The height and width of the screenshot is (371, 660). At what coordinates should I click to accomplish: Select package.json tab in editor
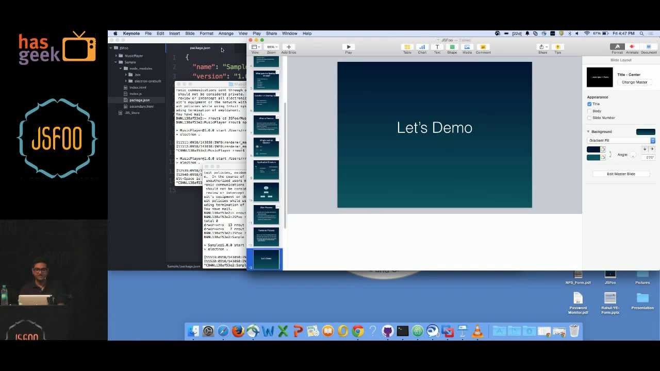(x=200, y=48)
